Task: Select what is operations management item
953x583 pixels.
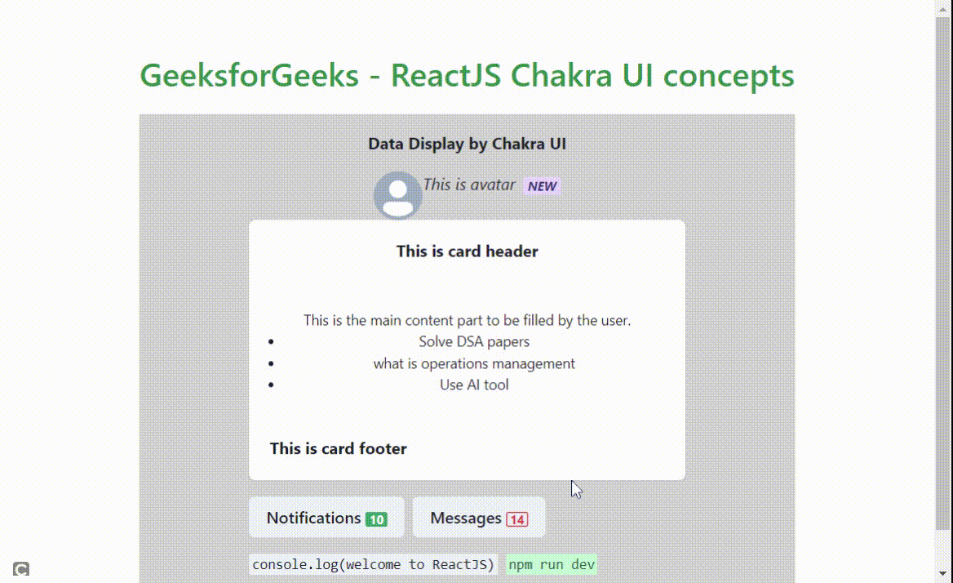Action: (x=474, y=363)
